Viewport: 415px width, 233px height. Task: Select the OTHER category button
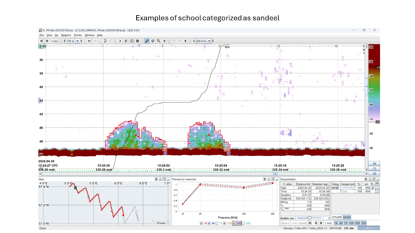(336, 217)
